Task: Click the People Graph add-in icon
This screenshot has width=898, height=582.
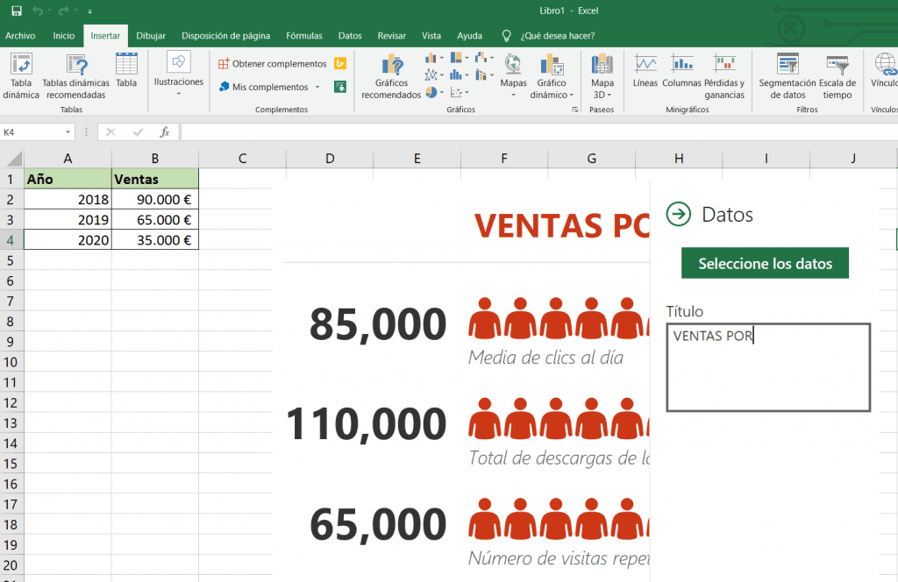Action: click(340, 87)
